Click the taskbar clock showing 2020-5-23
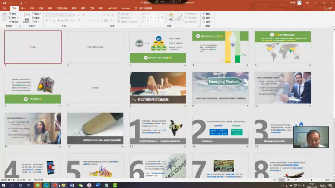 [312, 185]
